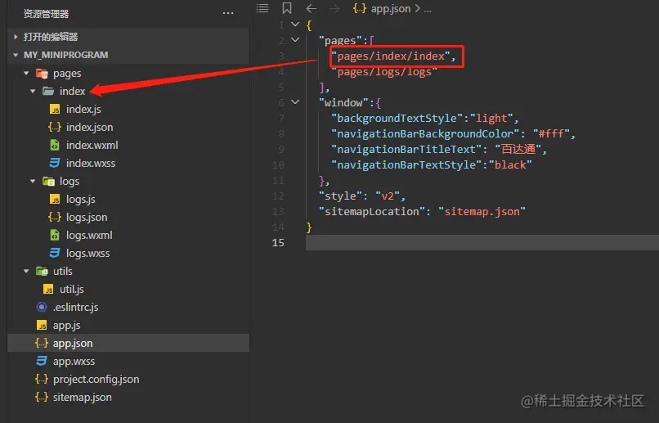The image size is (659, 423).
Task: Toggle the editor outline list icon
Action: tap(262, 8)
